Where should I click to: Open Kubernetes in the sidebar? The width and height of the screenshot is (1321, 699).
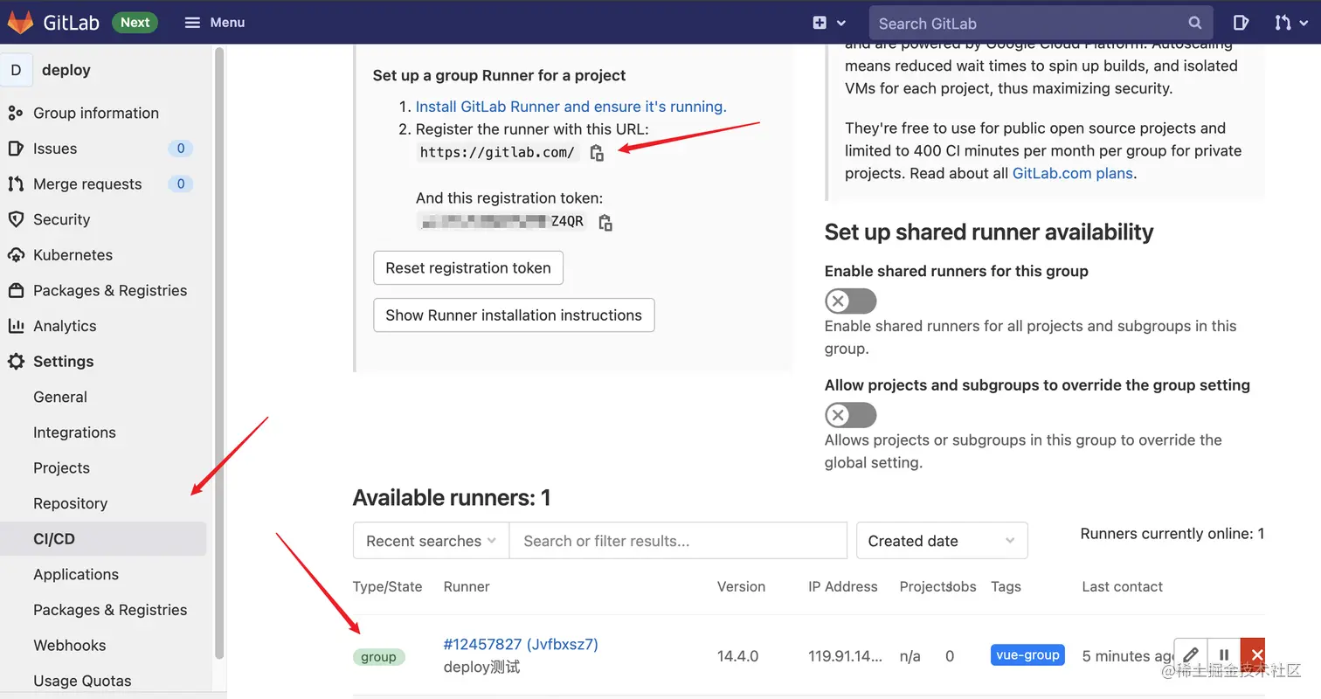[x=73, y=255]
